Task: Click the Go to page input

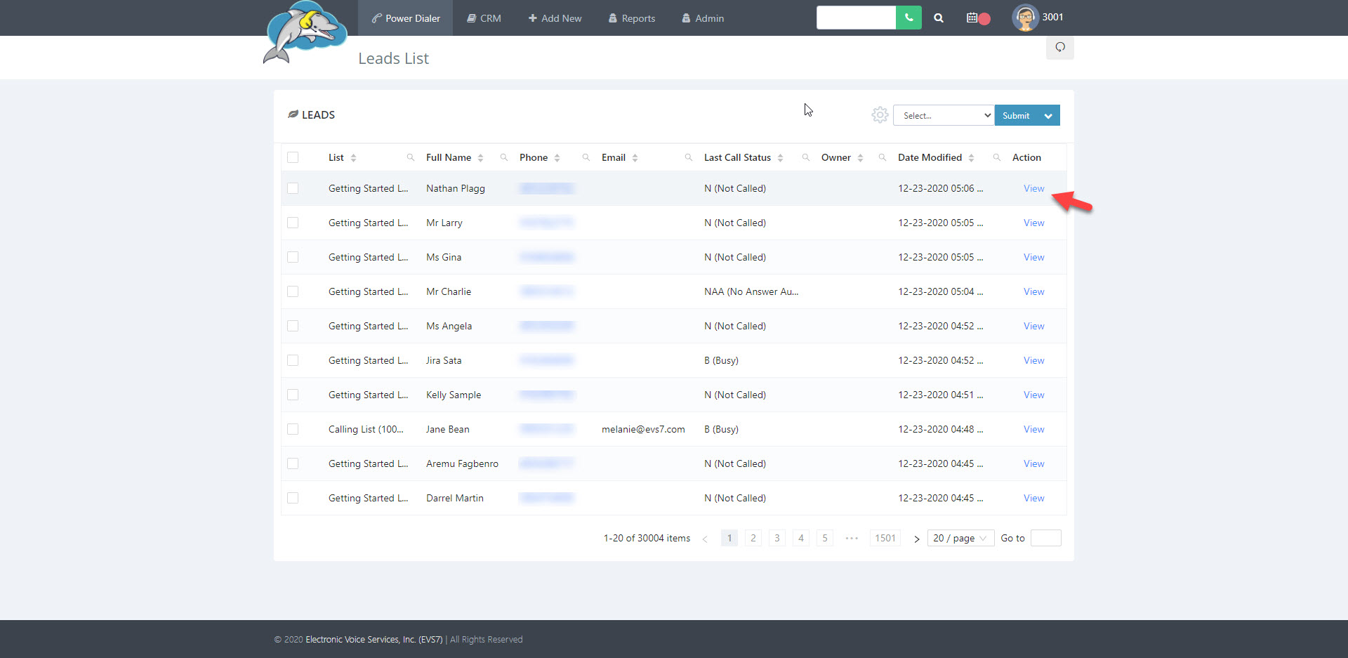Action: 1045,538
